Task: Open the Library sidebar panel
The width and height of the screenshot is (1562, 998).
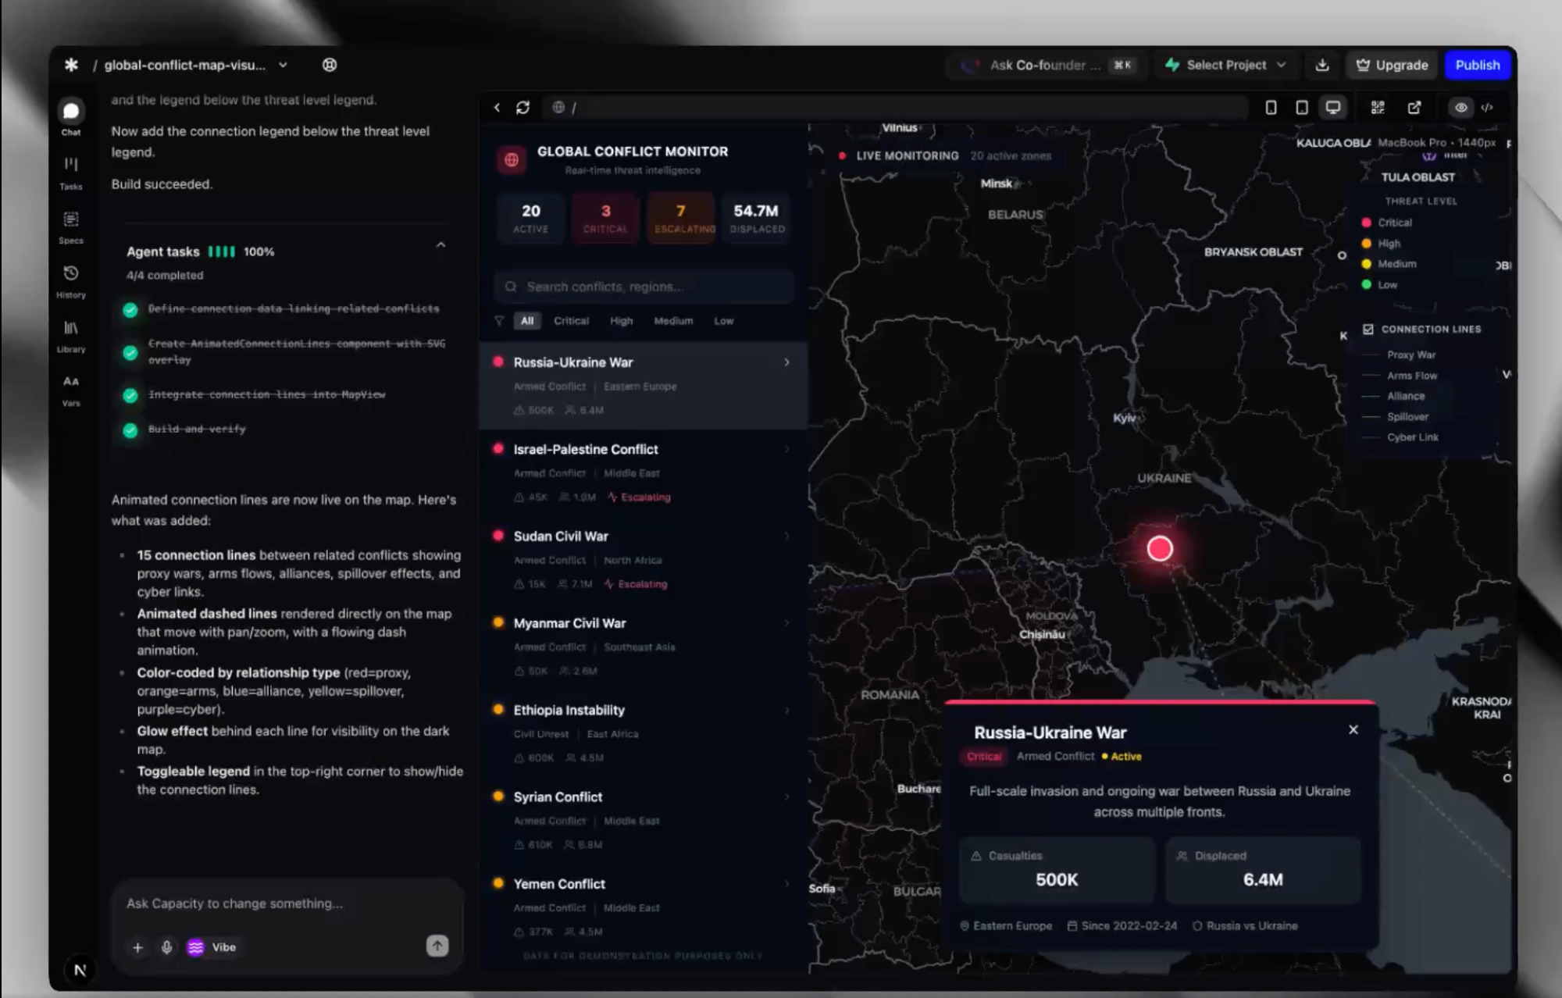Action: [71, 335]
